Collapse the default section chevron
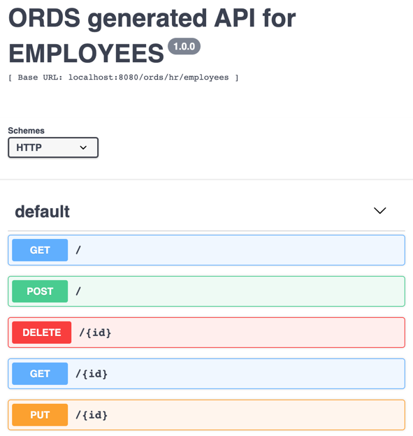 379,210
